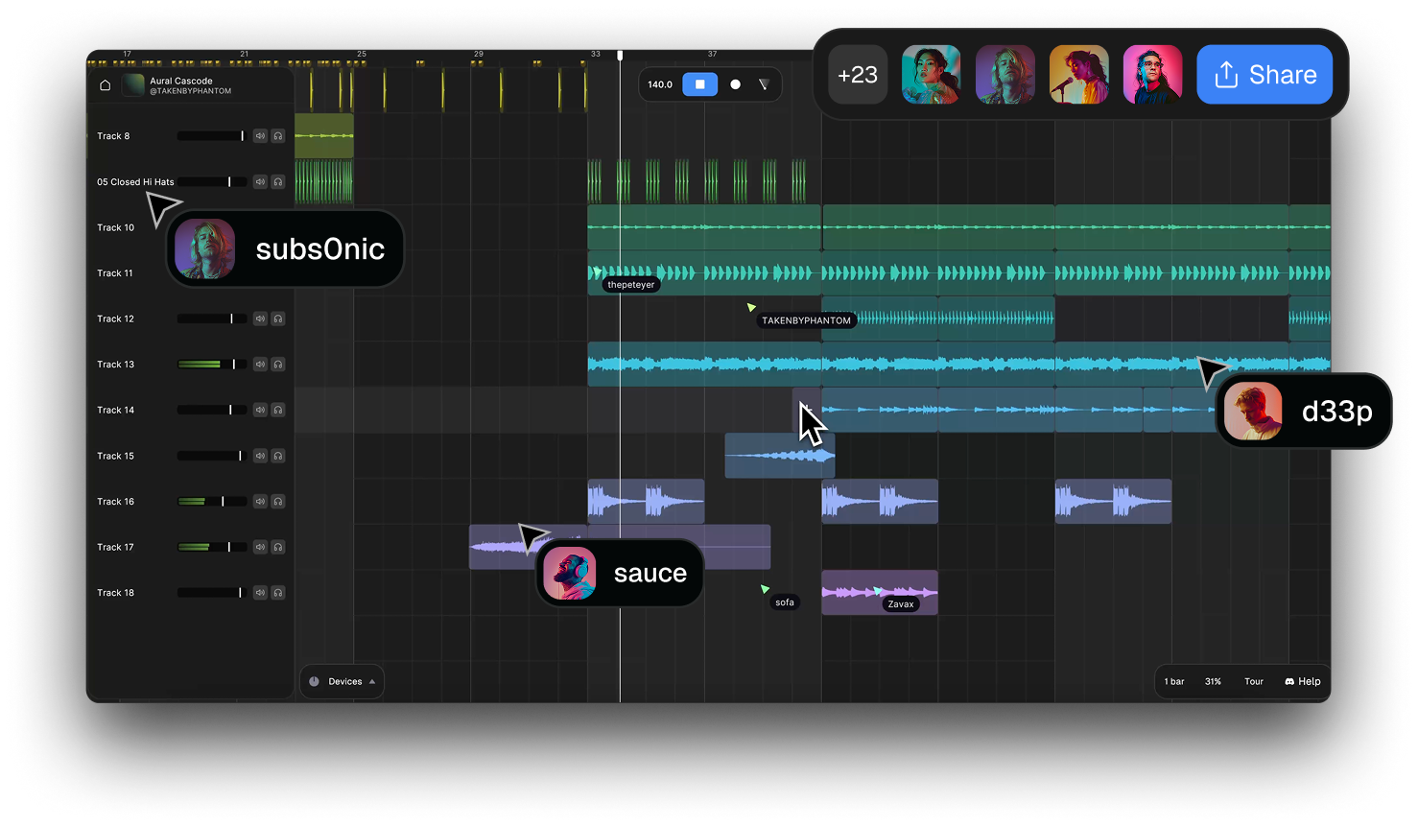Click the +23 collaborators button
Image resolution: width=1418 pixels, height=826 pixels.
857,75
